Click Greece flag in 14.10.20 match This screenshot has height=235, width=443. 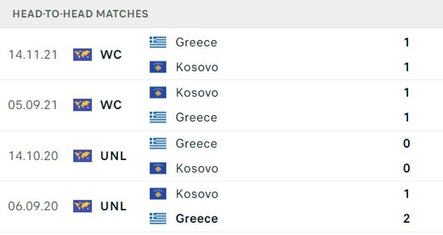(158, 144)
